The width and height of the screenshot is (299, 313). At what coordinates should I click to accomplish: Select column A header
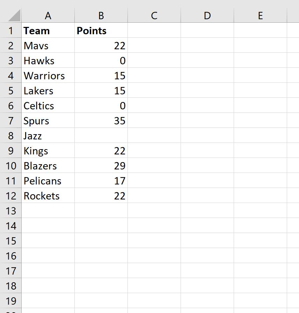[48, 15]
